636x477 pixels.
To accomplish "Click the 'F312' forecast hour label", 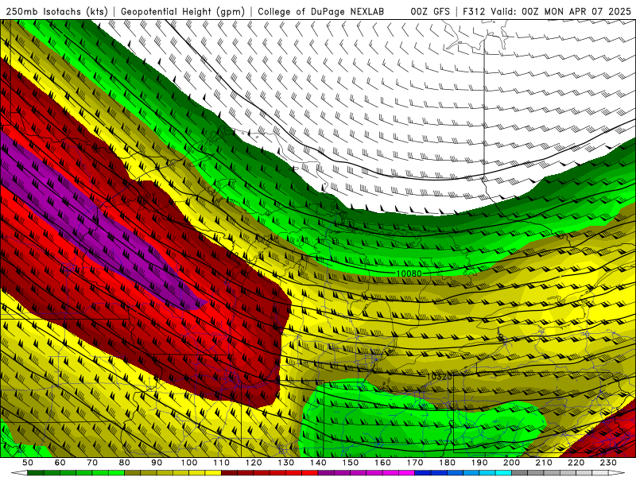I will (474, 11).
